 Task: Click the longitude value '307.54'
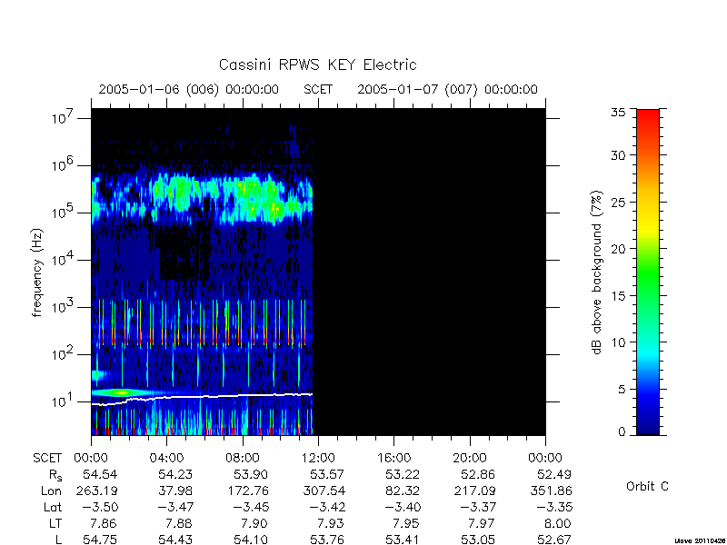click(324, 490)
